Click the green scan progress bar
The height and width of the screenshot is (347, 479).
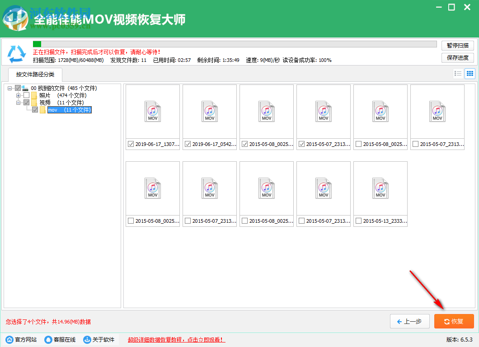point(38,43)
